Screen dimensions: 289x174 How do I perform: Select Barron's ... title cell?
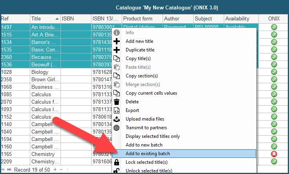[45, 42]
